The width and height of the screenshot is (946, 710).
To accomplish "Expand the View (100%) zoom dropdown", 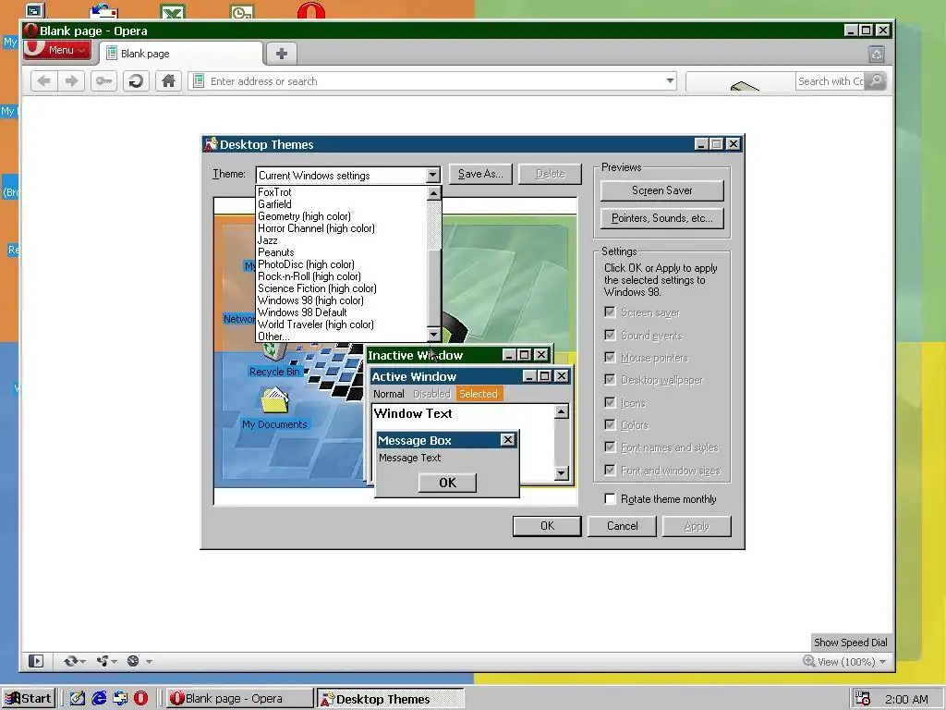I will point(882,662).
